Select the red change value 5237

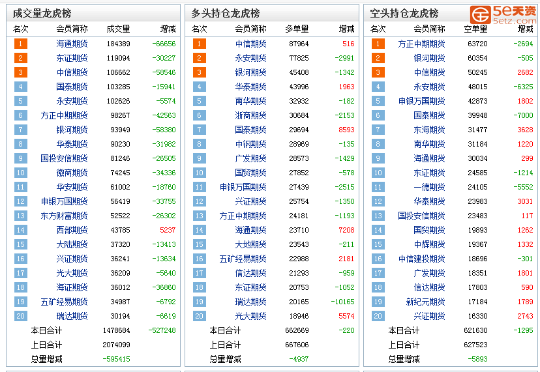coord(168,230)
